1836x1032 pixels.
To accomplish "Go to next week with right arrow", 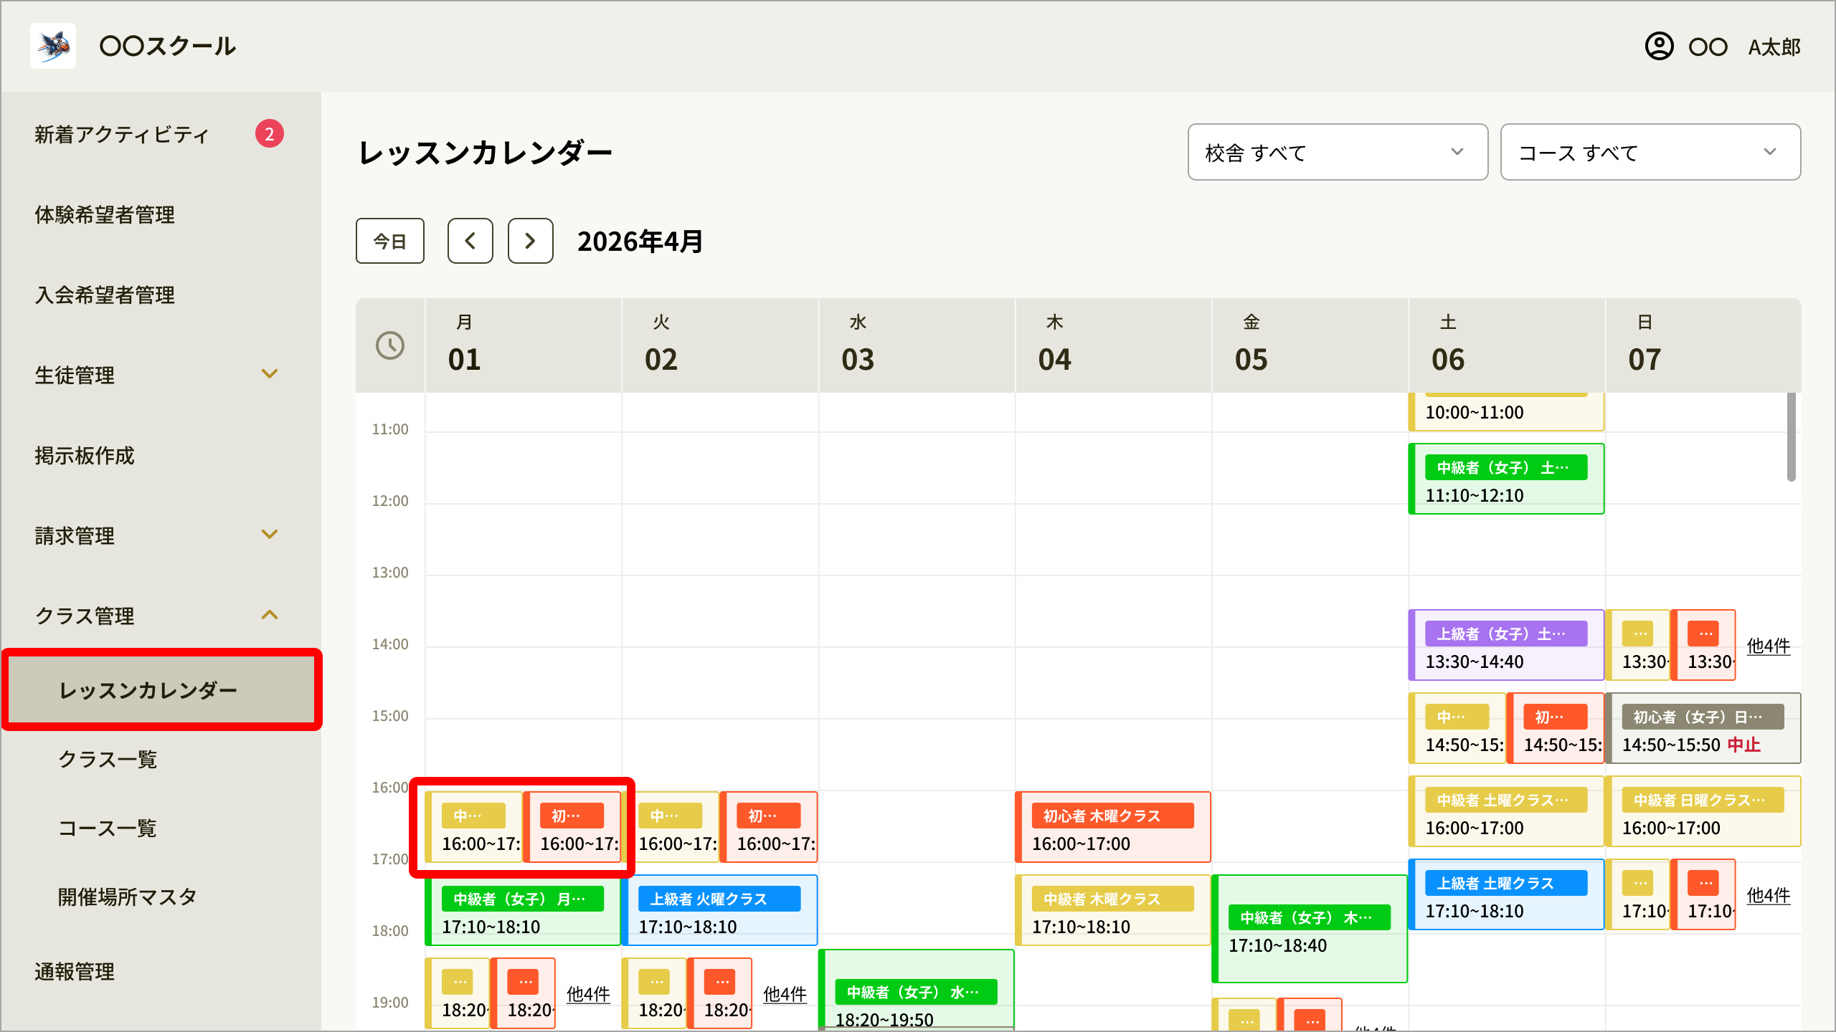I will [x=531, y=241].
